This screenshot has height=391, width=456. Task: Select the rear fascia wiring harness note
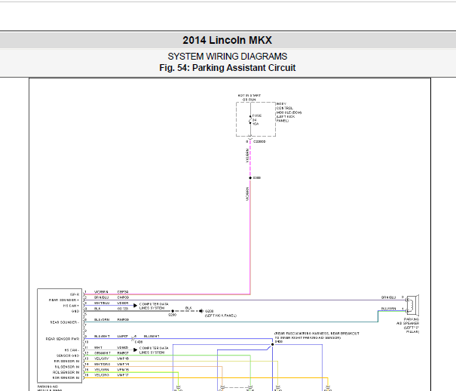[317, 335]
